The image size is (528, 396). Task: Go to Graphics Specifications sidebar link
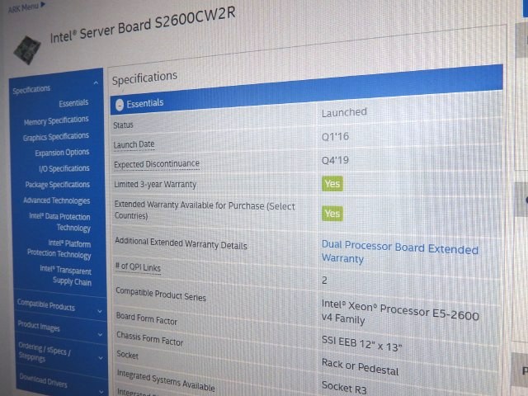click(x=56, y=137)
